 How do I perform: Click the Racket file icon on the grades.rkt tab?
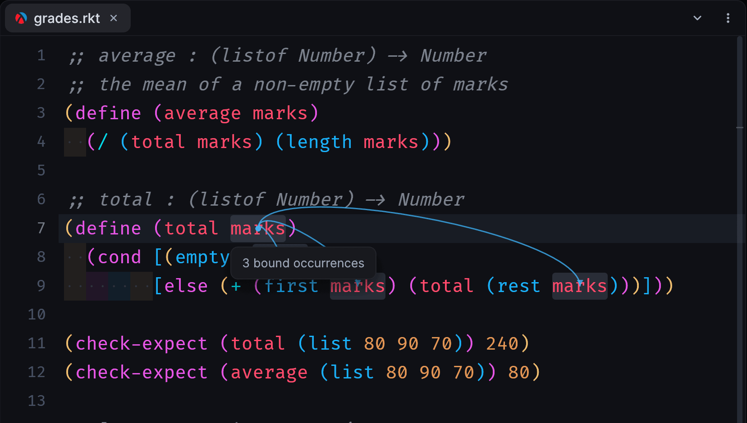(21, 18)
